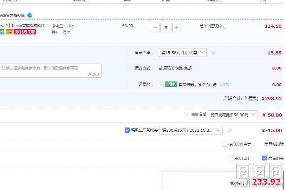Viewport: 286px width, 190px height.
Task: Toggle the 运费险 checkbox
Action: [161, 84]
